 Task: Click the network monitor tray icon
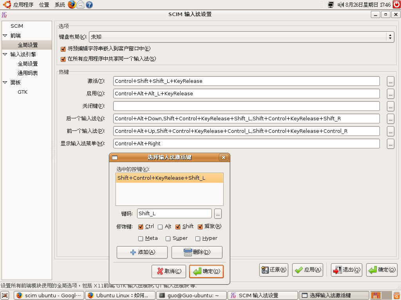click(x=331, y=5)
